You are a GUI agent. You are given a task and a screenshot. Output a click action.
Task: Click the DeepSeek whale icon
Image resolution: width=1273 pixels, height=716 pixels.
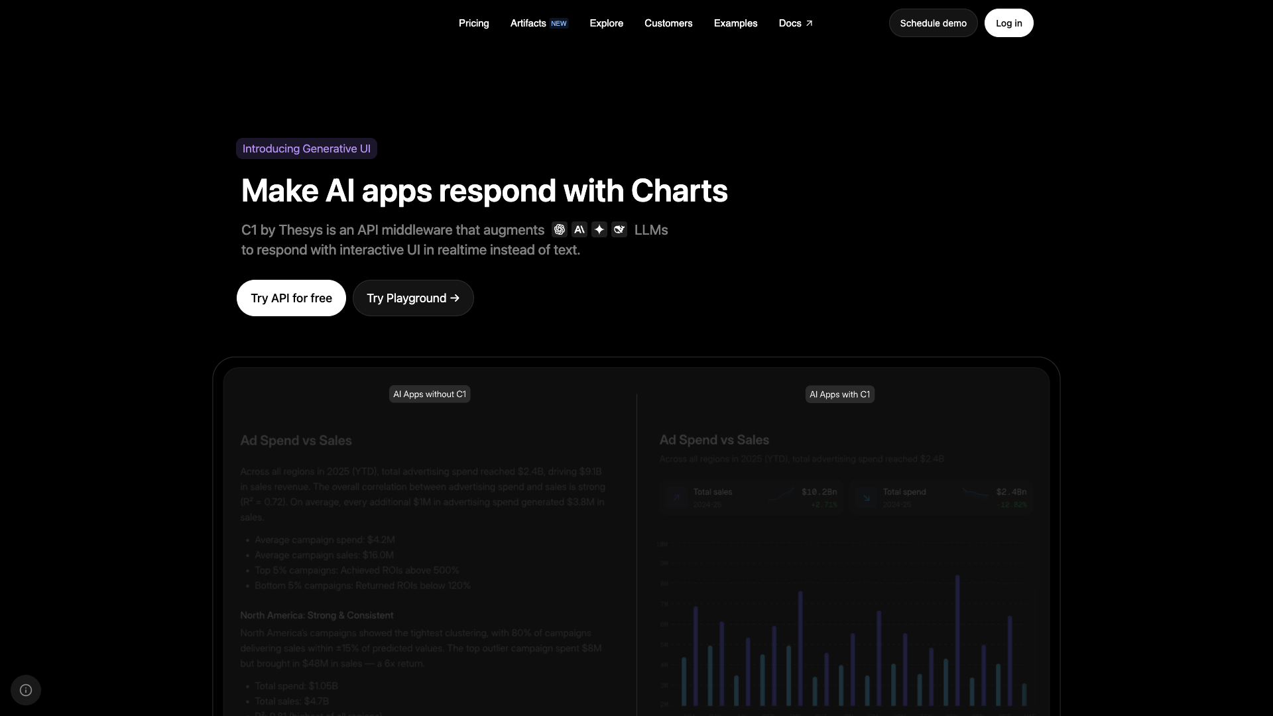619,229
